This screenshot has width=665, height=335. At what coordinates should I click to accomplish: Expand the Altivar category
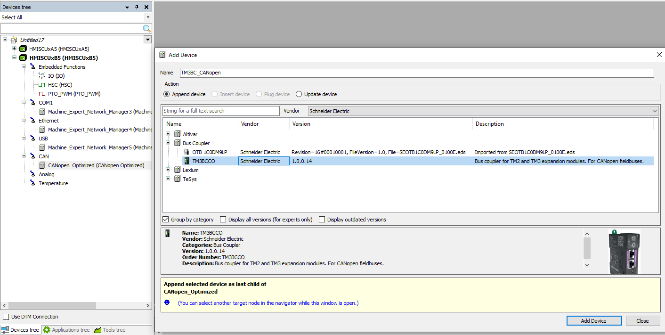168,134
